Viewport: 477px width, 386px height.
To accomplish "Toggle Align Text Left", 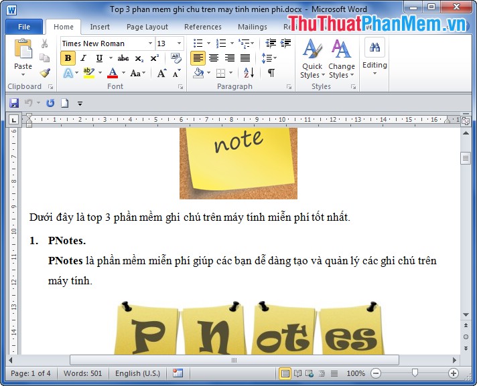I will (x=198, y=58).
